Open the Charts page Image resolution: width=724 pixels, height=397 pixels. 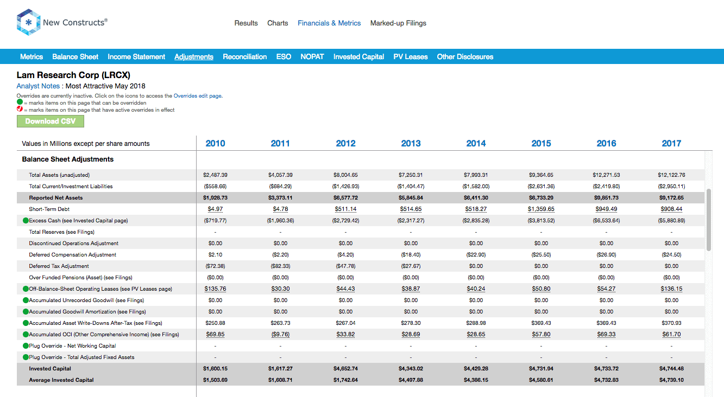278,23
